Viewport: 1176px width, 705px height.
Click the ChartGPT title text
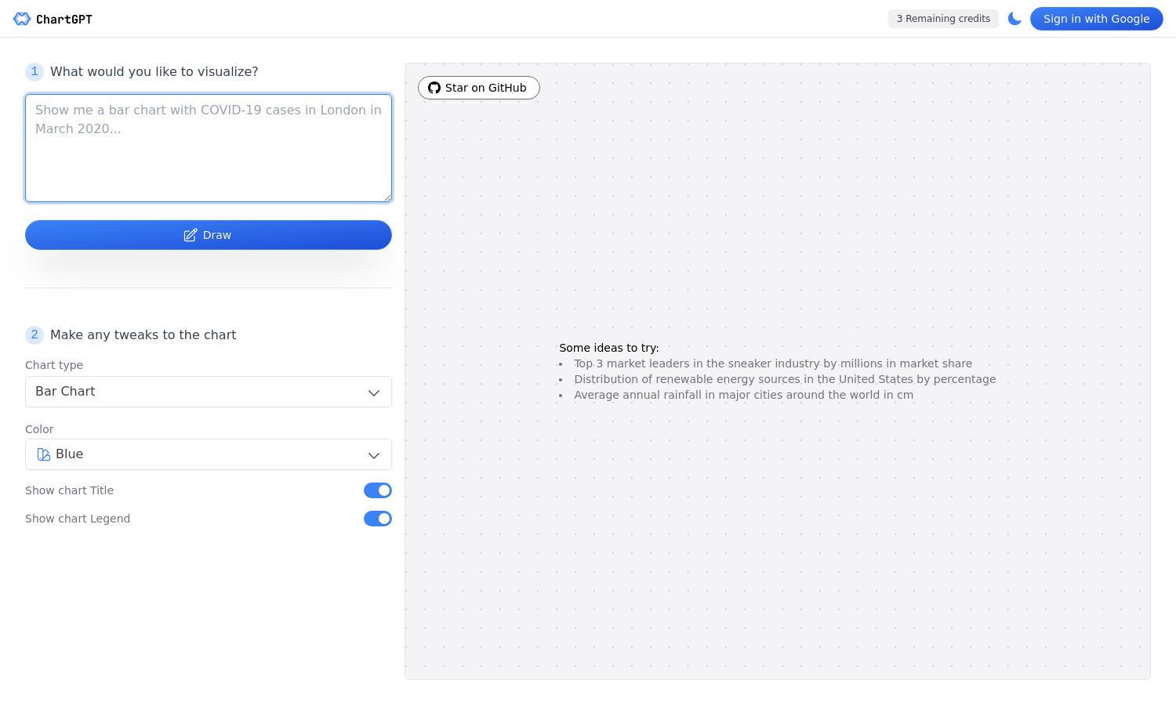(64, 19)
